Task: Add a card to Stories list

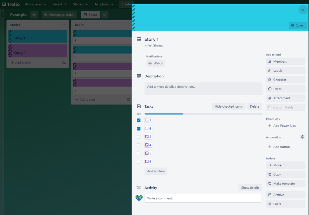Action: coord(21,63)
